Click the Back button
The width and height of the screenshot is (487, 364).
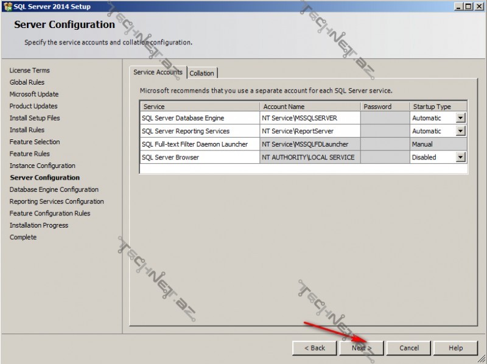315,348
